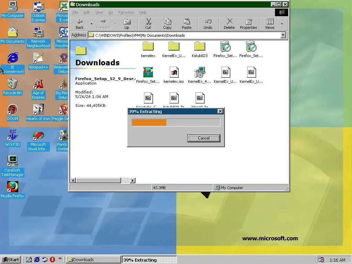
Task: Click inside the Address path field
Action: tap(184, 35)
